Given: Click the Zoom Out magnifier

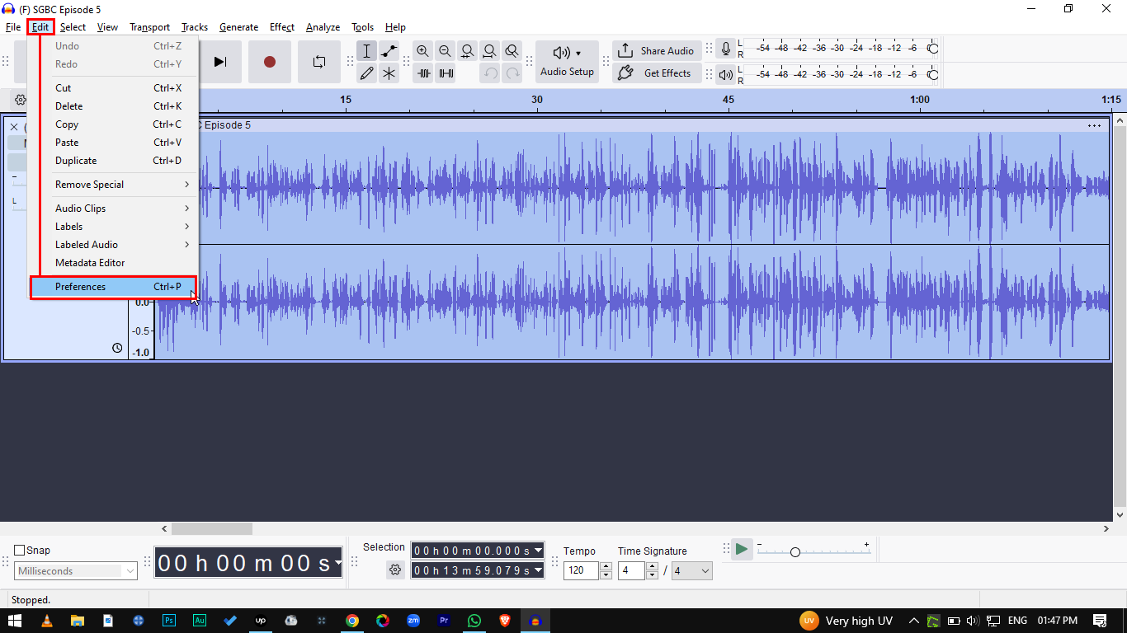Looking at the screenshot, I should (x=446, y=51).
